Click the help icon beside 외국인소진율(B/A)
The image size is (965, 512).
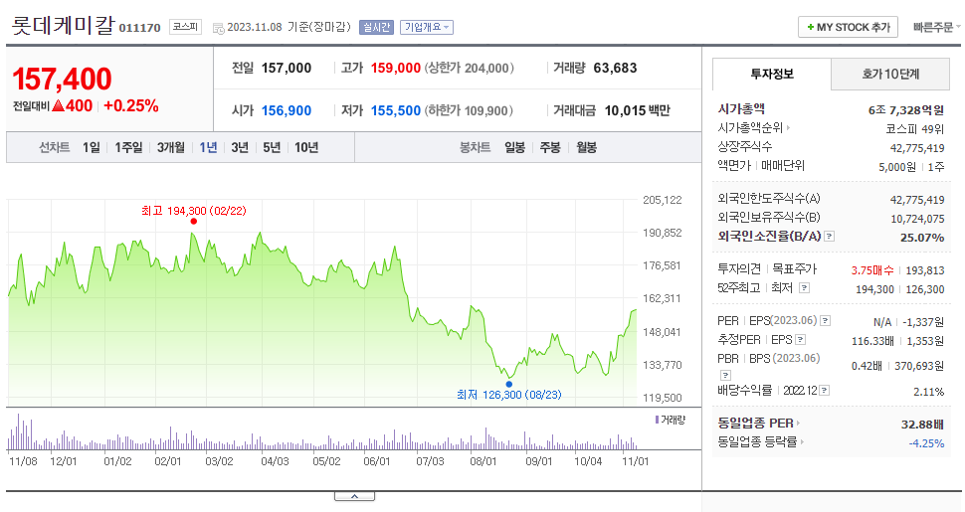tap(829, 237)
